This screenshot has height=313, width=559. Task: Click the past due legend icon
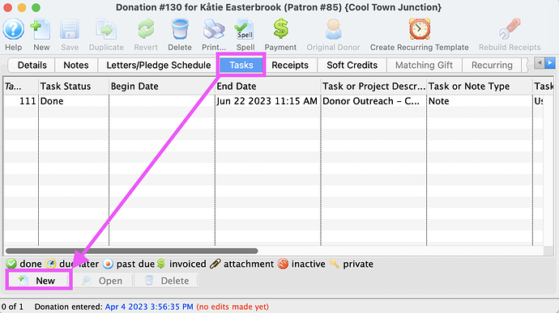coord(108,264)
